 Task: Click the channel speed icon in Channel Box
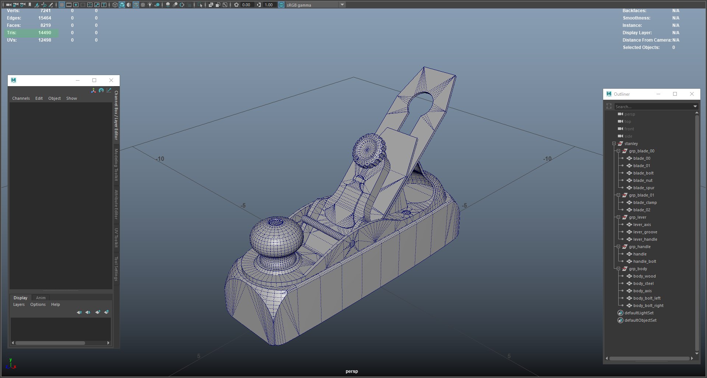[x=101, y=90]
